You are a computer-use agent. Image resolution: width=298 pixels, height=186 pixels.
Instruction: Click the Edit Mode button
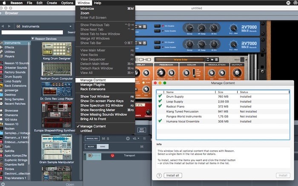142,130
